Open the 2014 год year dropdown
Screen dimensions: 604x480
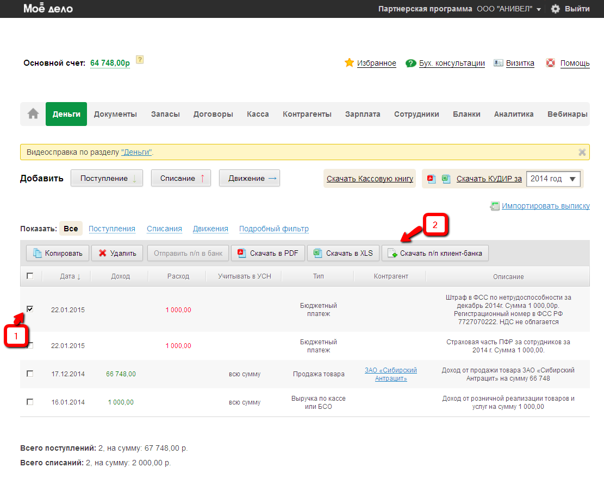pos(553,179)
